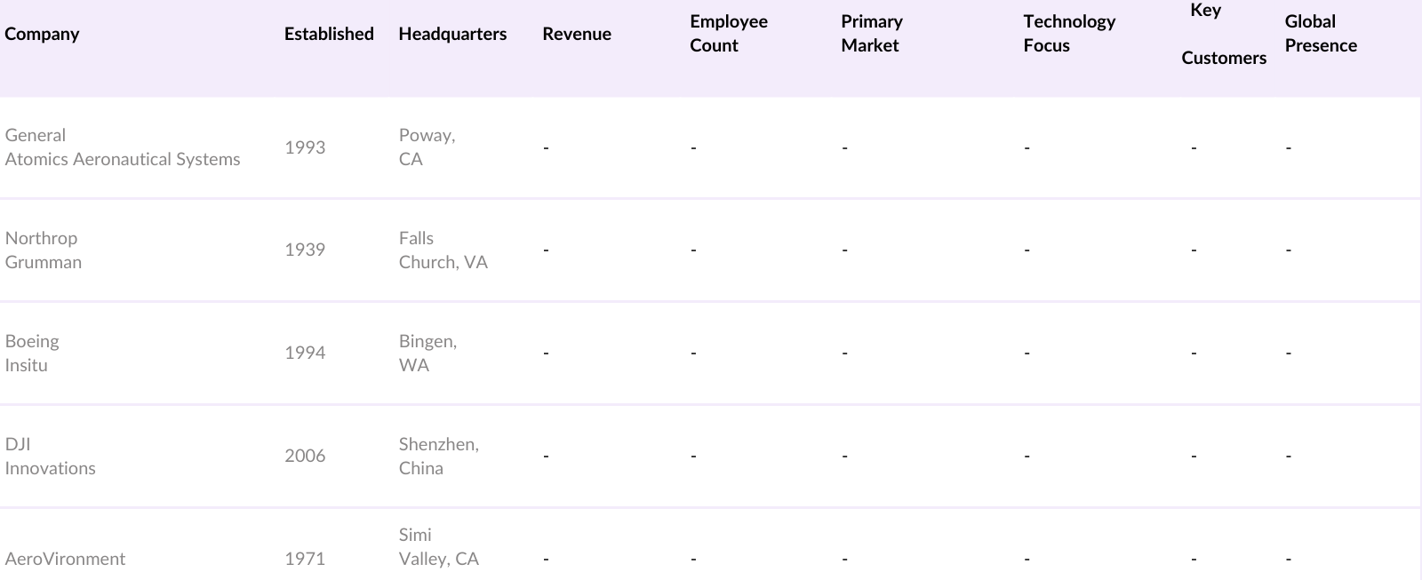This screenshot has width=1422, height=580.
Task: Select the Headquarters column header
Action: [452, 34]
